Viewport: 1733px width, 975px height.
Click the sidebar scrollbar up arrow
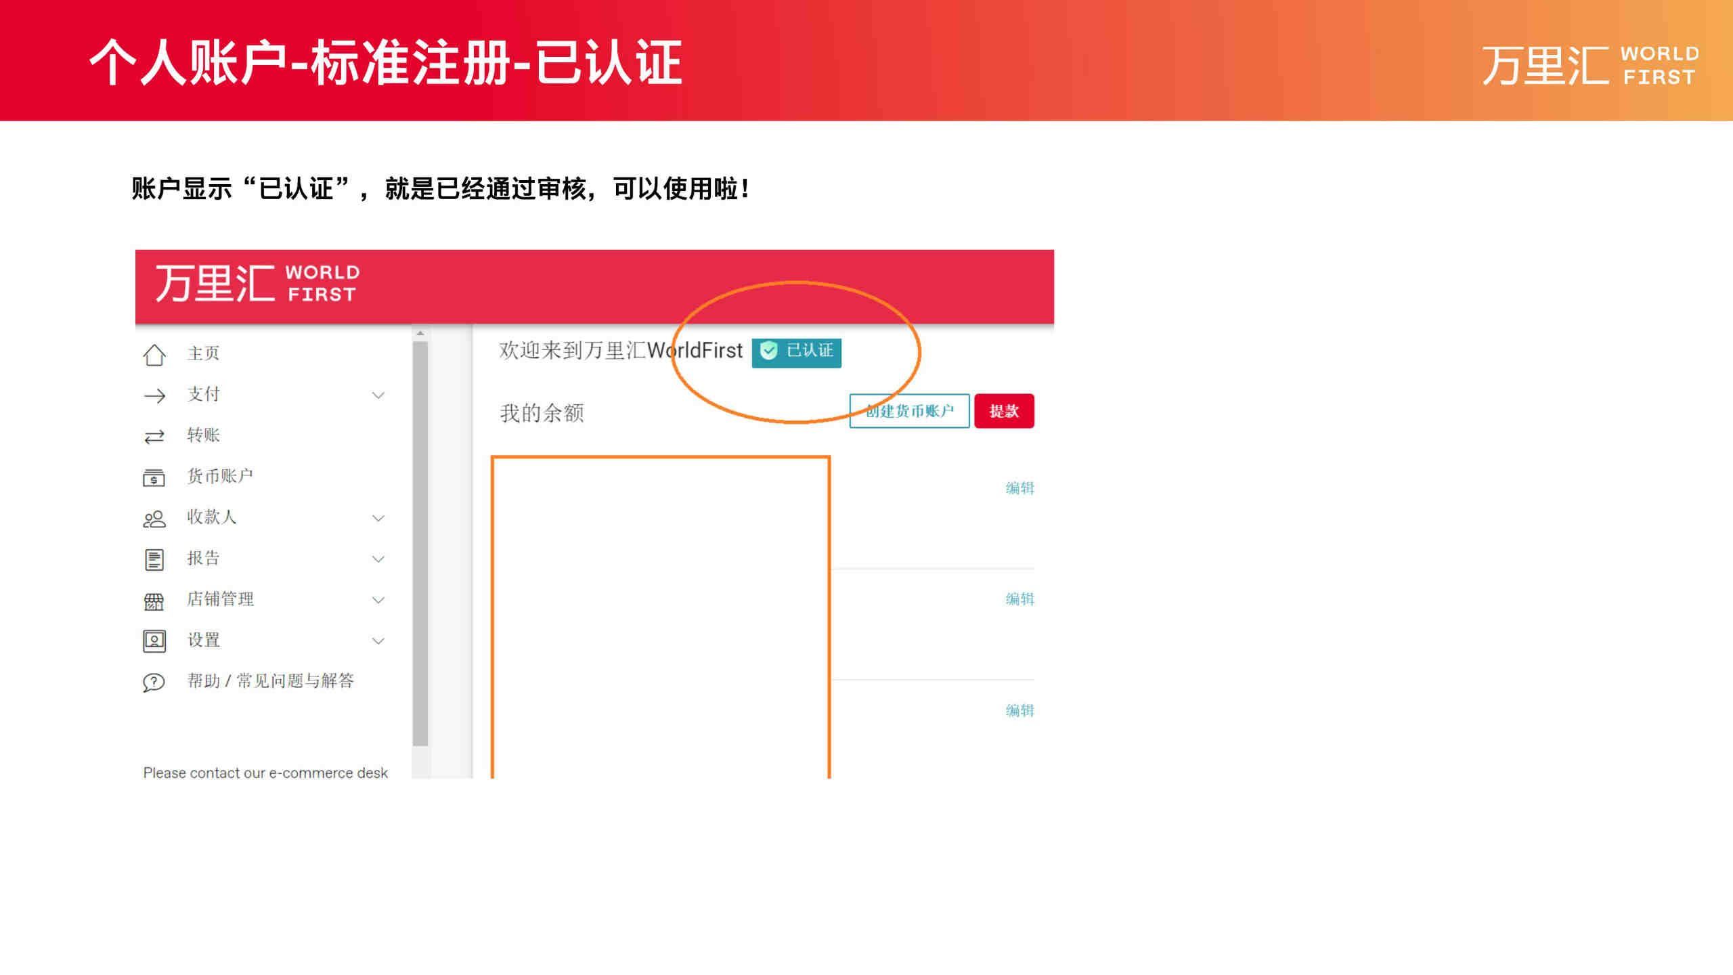420,333
